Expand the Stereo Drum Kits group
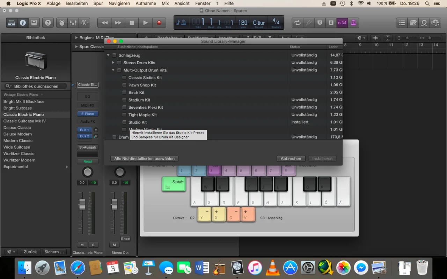 tap(113, 63)
